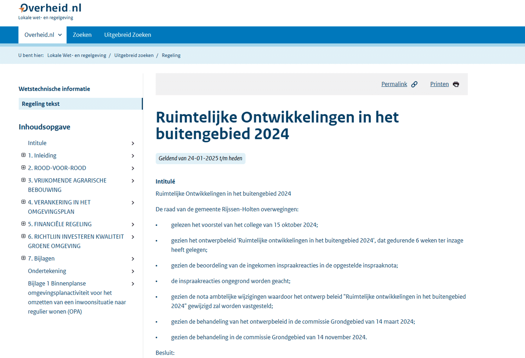Click arrow beside 5. FINANCIËLE REGELING
The width and height of the screenshot is (525, 358).
point(133,224)
